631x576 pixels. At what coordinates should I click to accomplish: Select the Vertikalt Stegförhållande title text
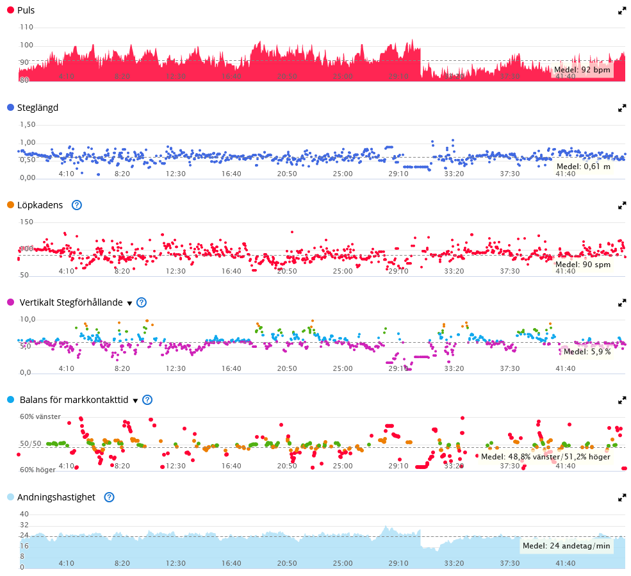pos(71,302)
